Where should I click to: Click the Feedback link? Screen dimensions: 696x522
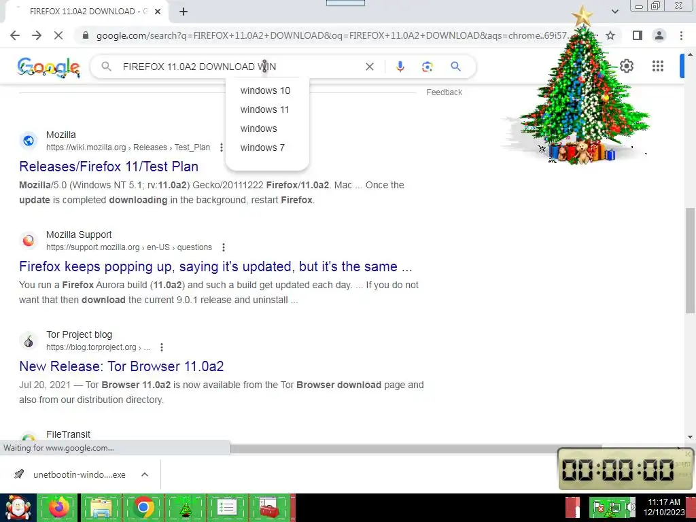pyautogui.click(x=444, y=92)
